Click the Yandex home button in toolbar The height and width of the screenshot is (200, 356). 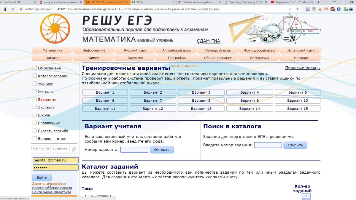pyautogui.click(x=5, y=9)
